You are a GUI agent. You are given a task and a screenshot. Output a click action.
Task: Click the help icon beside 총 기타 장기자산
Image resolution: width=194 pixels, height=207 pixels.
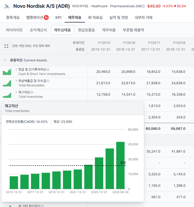[42, 206]
